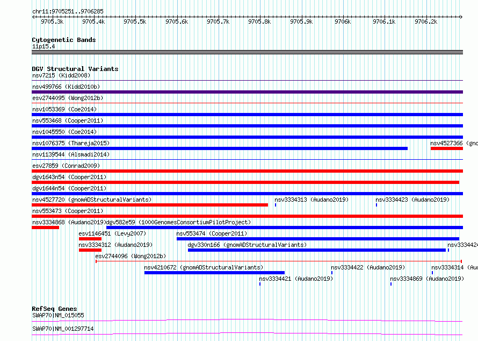Viewport: 478px width, 341px height.
Task: Click red bar under nsv4527720 label
Action: tap(150, 205)
